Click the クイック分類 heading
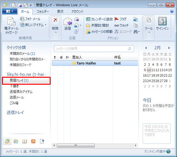The height and width of the screenshot is (157, 177). pyautogui.click(x=16, y=47)
